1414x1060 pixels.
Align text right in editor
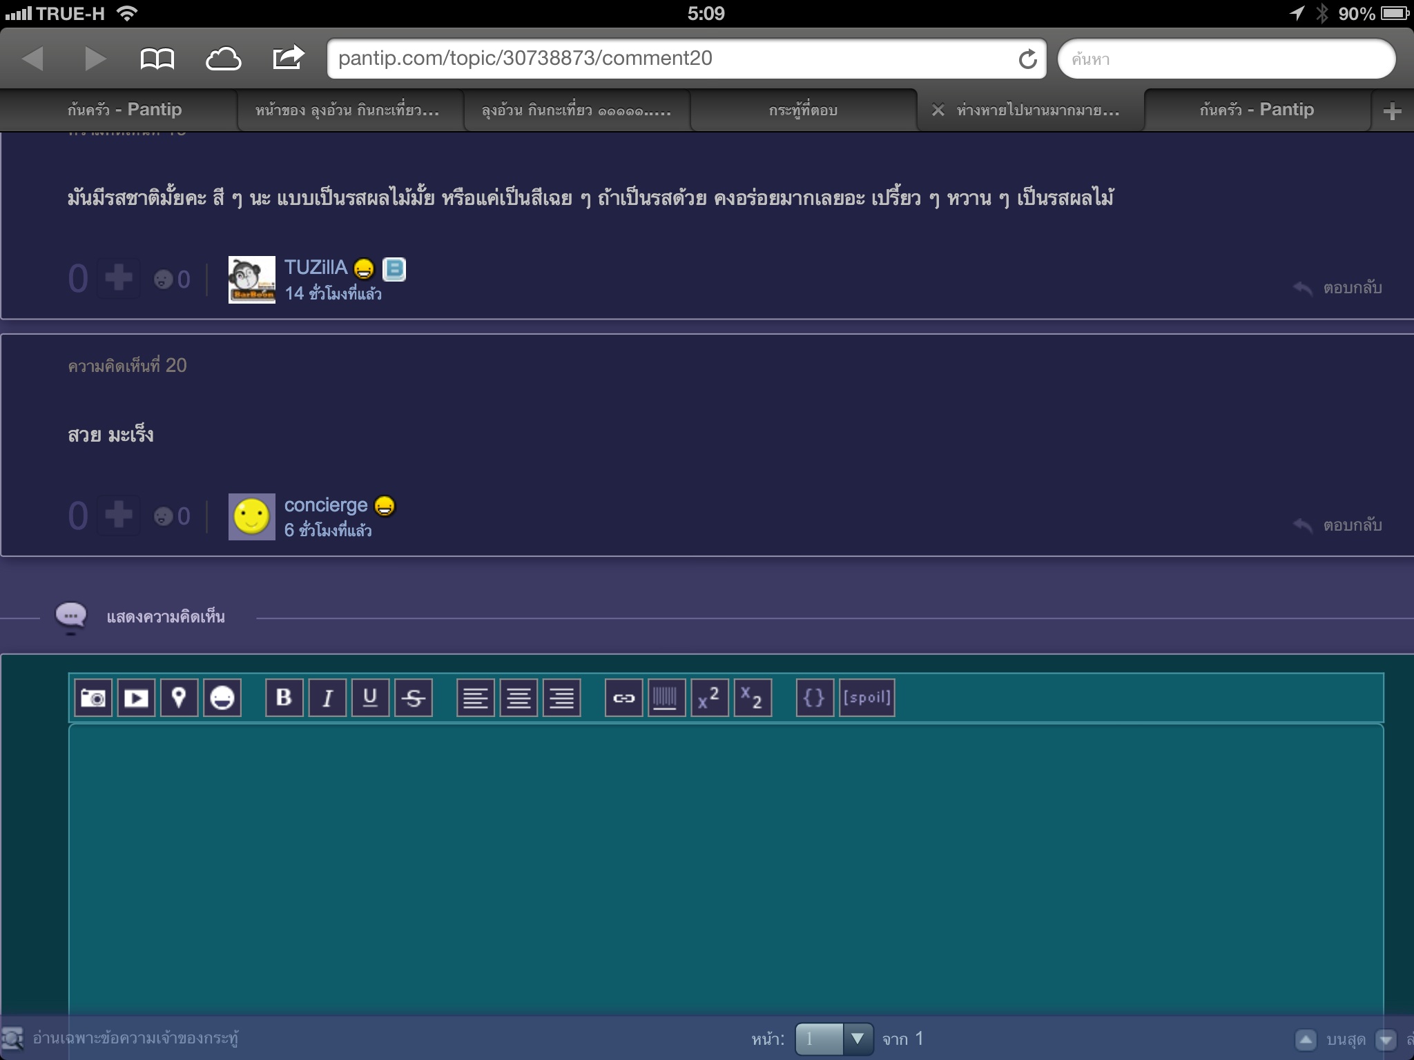(x=561, y=698)
